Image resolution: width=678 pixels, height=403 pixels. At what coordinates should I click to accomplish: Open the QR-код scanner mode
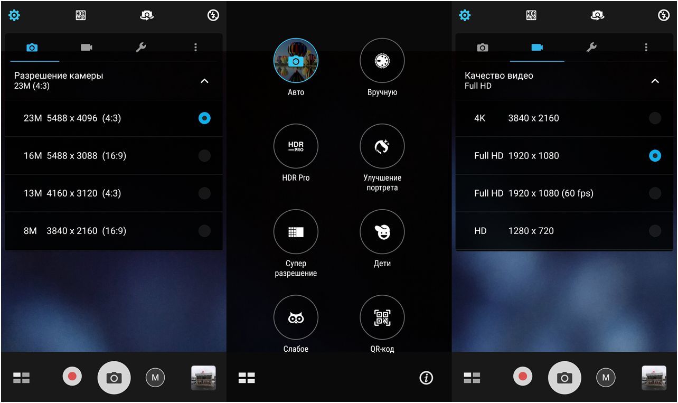click(x=382, y=317)
